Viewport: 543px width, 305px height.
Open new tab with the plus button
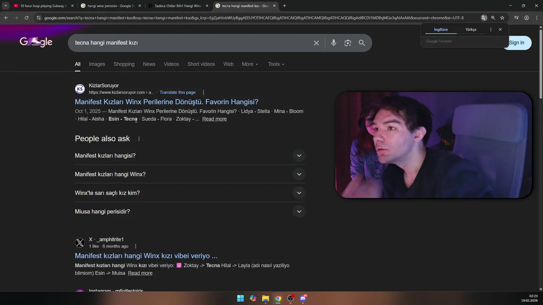point(284,6)
